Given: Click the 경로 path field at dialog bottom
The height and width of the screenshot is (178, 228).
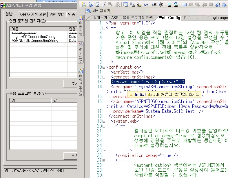Looking at the screenshot, I should [40, 171].
